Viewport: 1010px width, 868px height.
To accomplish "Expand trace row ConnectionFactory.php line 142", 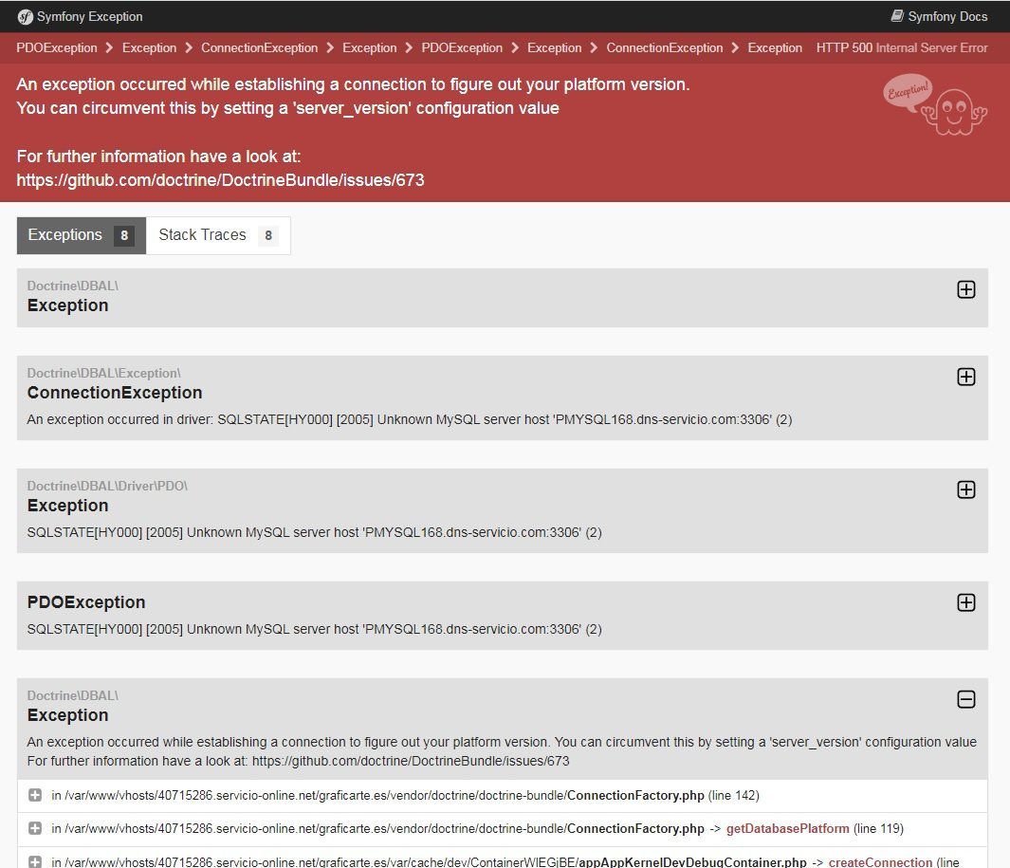I will coord(35,795).
